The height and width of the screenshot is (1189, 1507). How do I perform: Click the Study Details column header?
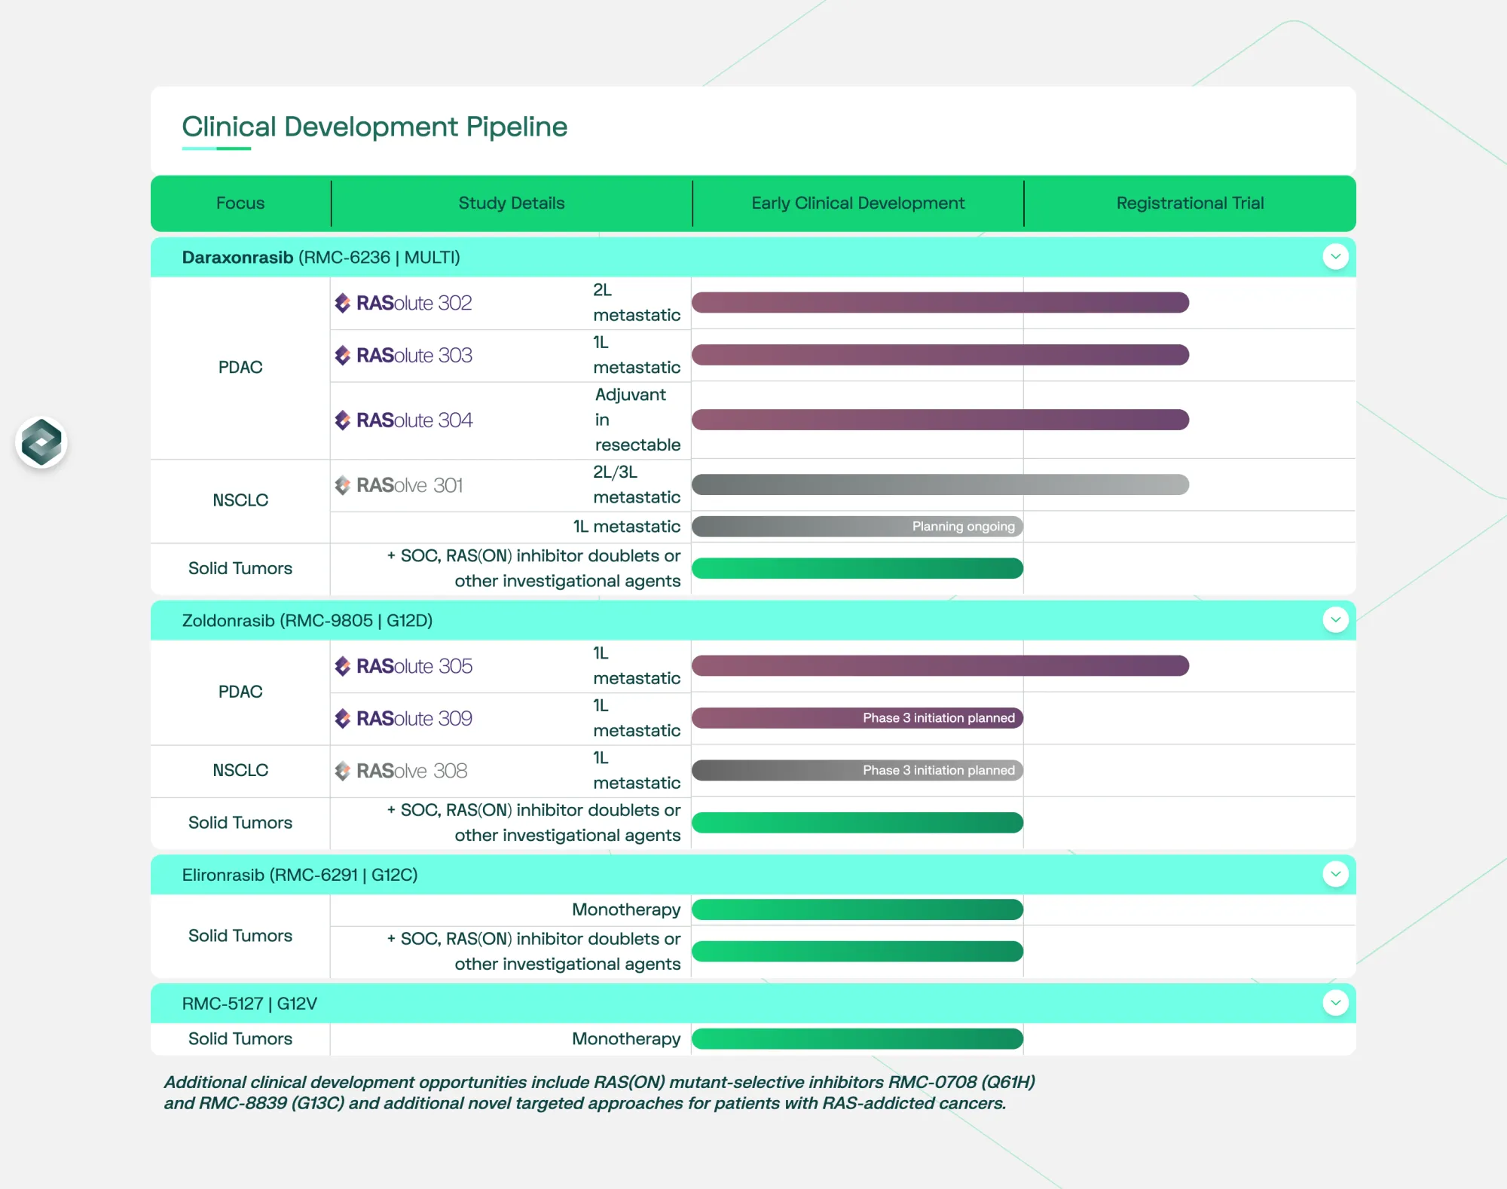pos(512,203)
